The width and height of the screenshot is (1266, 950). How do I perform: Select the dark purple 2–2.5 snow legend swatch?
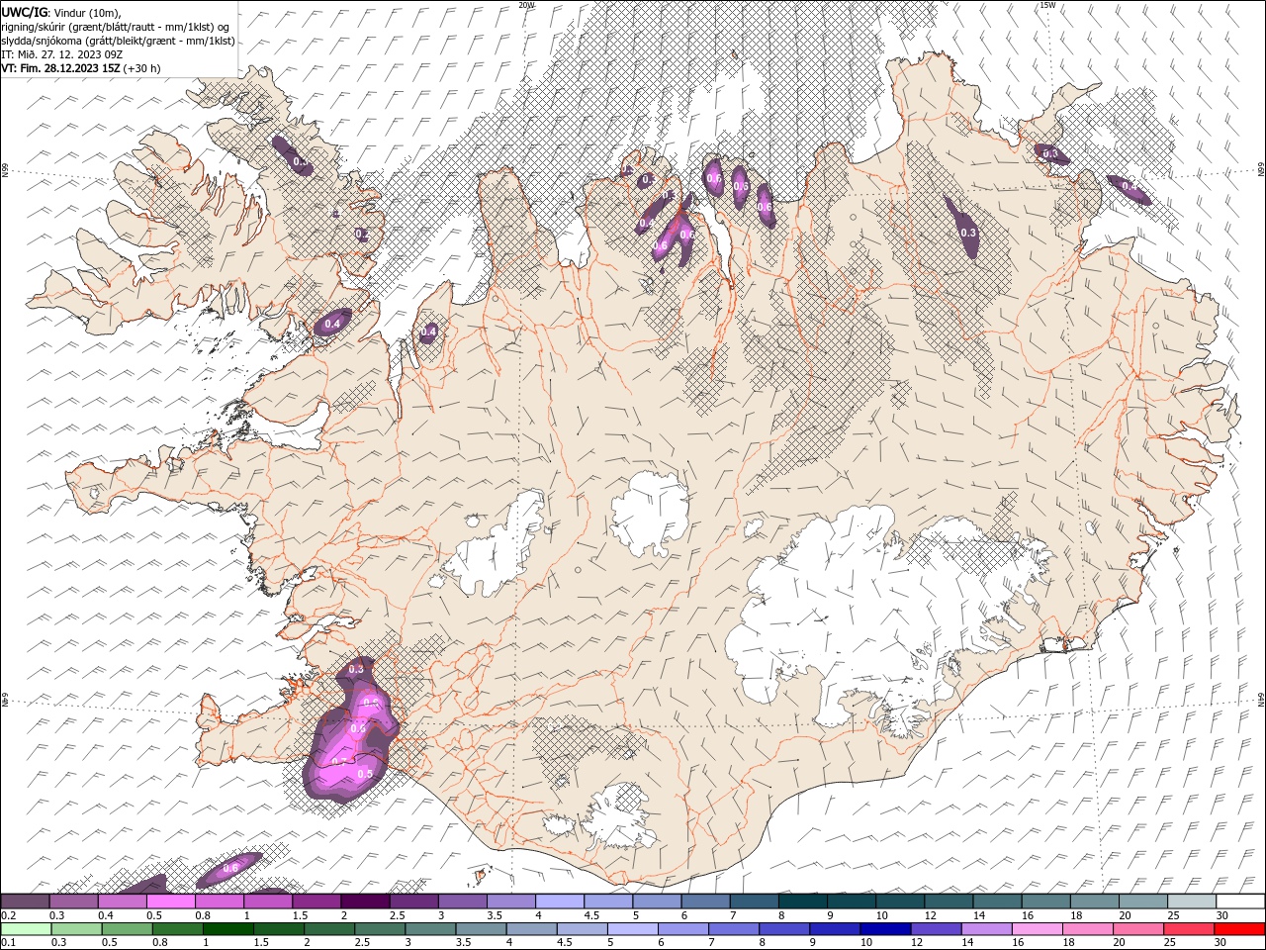click(365, 902)
